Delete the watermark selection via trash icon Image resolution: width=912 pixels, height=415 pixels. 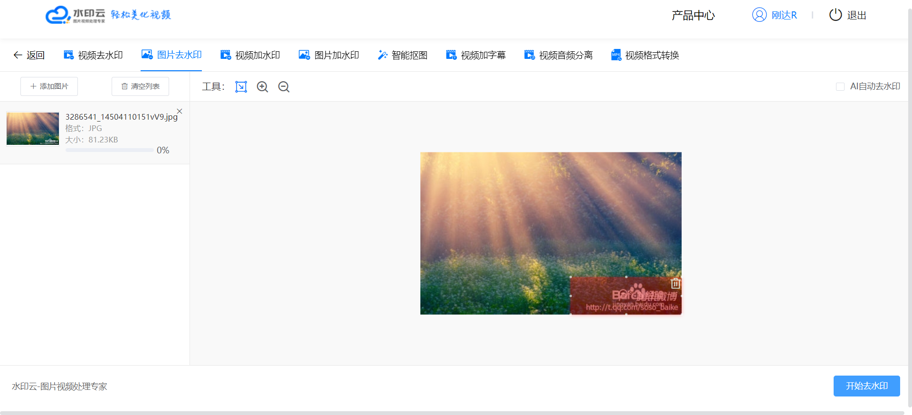click(x=675, y=283)
